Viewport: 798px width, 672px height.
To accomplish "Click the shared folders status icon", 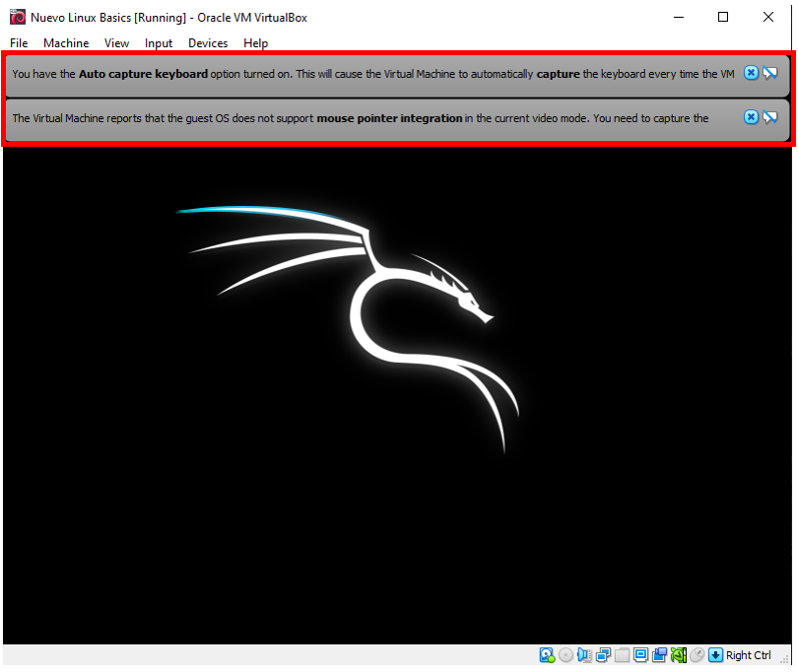I will [x=659, y=654].
